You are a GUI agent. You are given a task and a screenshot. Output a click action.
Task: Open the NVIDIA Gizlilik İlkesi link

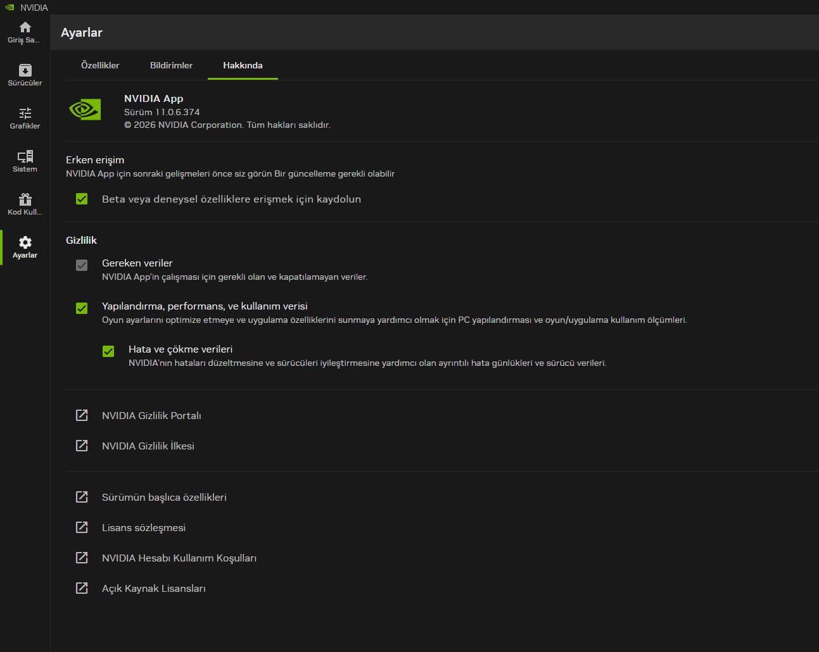(148, 446)
